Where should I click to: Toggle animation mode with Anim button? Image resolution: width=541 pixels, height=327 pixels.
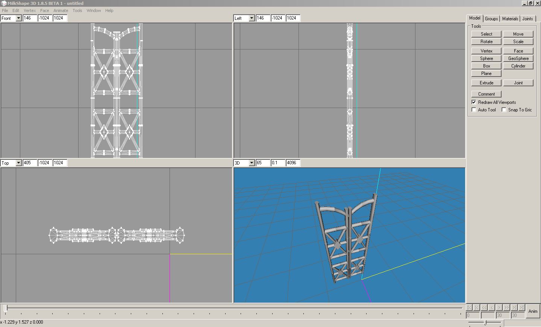533,311
